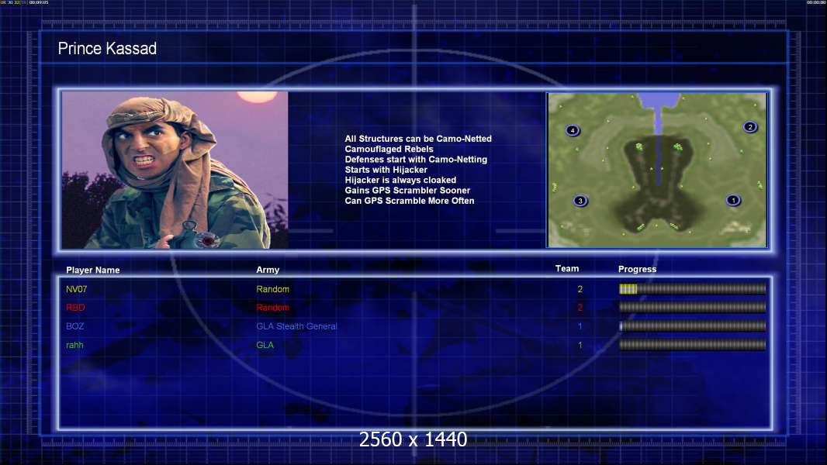This screenshot has height=465, width=827.
Task: Click 'Camouflaged Rebels' line
Action: tap(389, 149)
